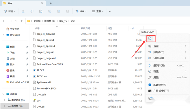The height and width of the screenshot is (109, 190).
Task: Click Keil_v5 in the address breadcrumb
Action: coord(63,21)
